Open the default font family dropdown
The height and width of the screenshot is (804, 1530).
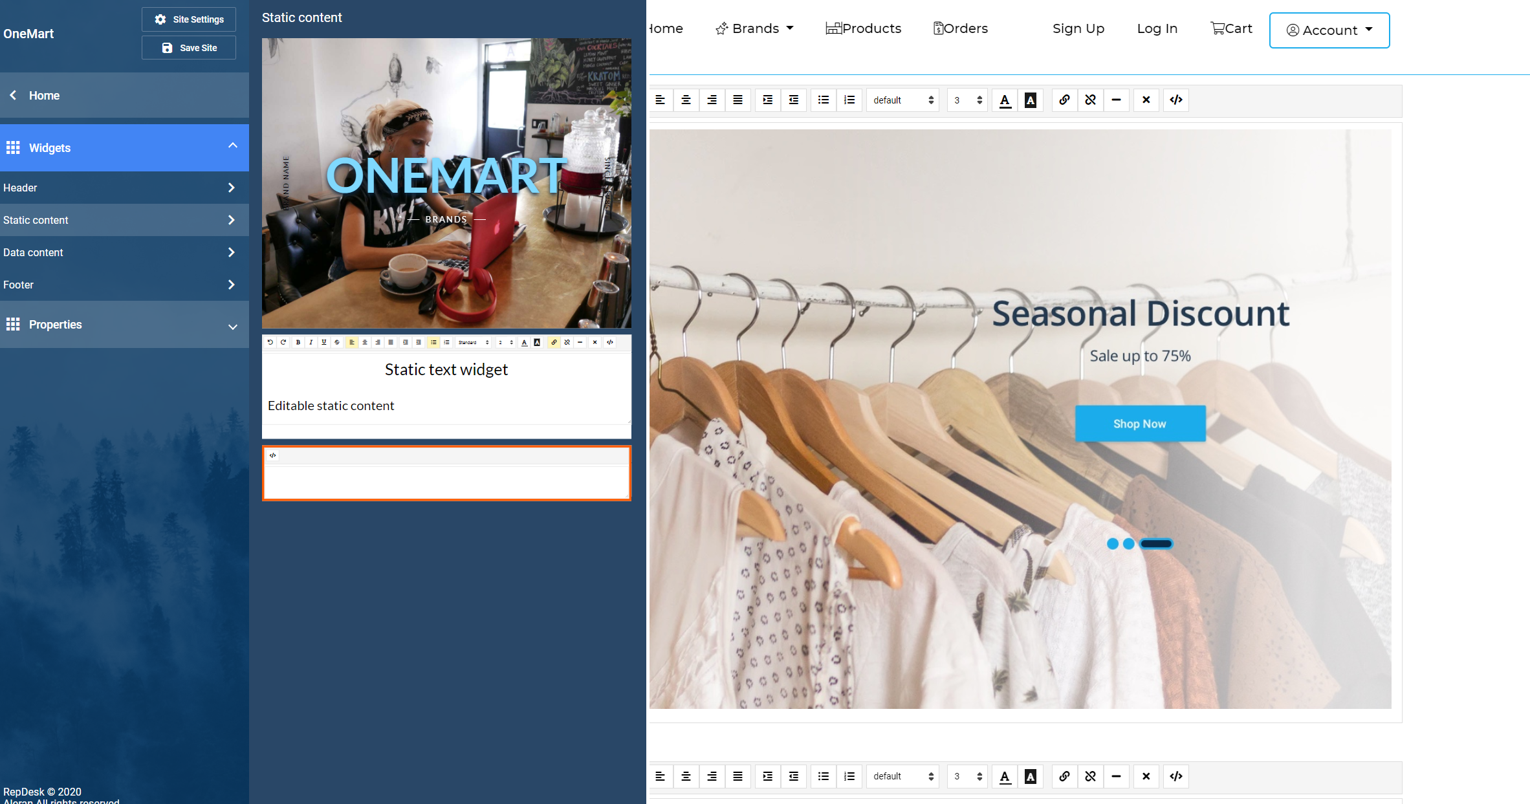click(x=902, y=100)
